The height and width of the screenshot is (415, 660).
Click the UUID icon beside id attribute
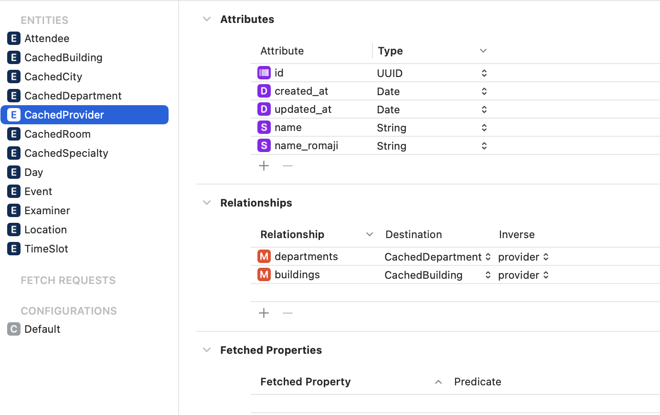tap(264, 73)
